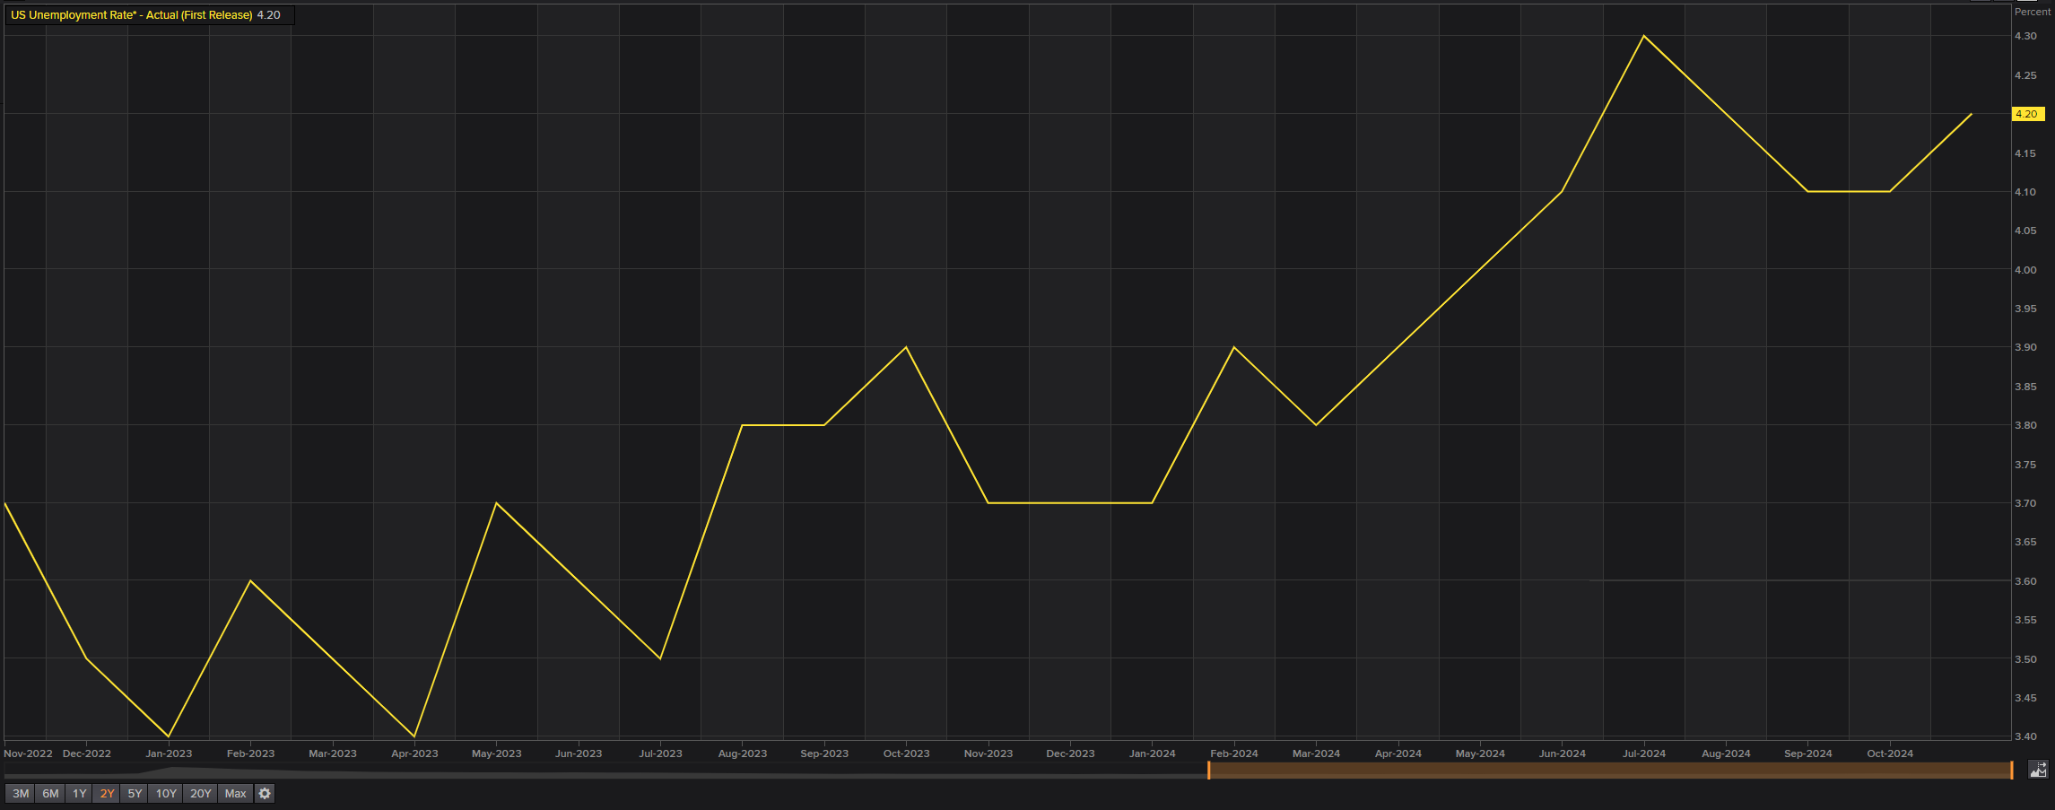Click the chart scroll-to-latest icon

pyautogui.click(x=2038, y=770)
